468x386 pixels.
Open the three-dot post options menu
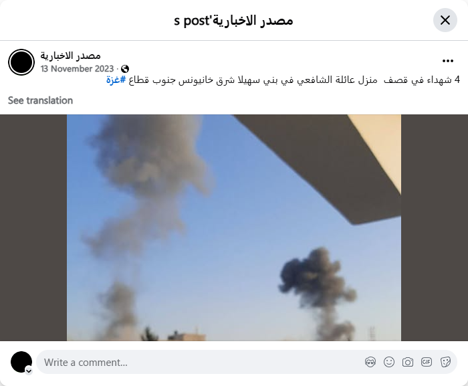(x=448, y=61)
